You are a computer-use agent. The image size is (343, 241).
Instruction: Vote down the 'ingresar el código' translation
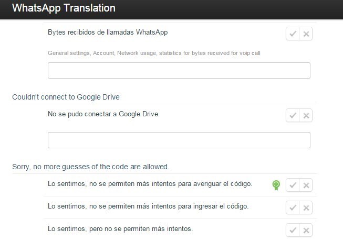pyautogui.click(x=306, y=207)
